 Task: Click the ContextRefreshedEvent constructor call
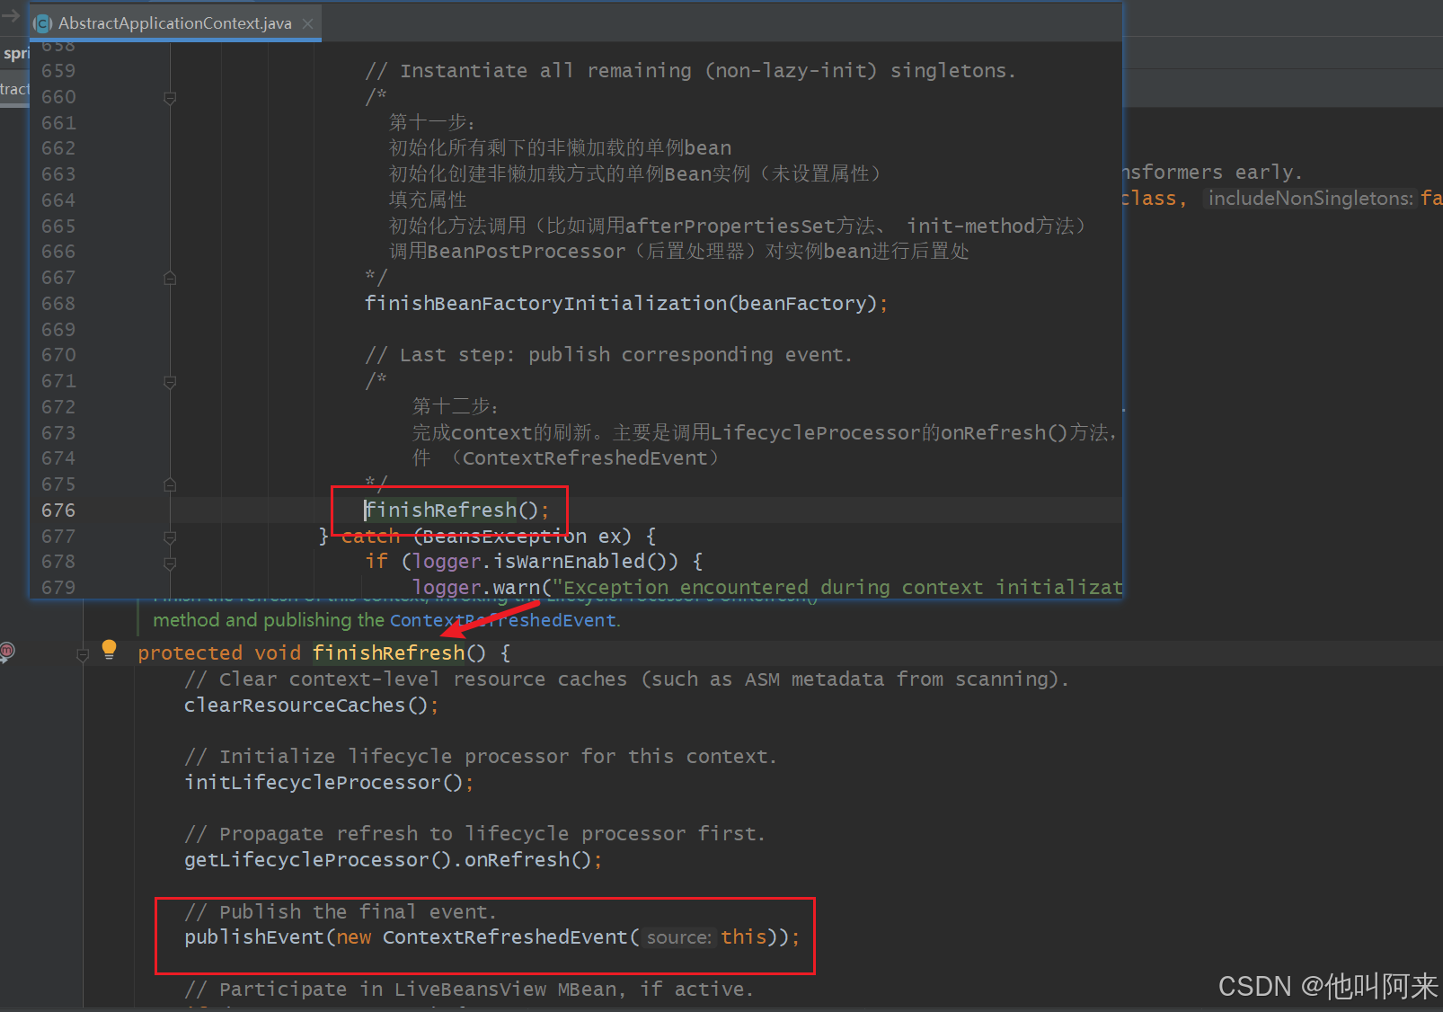coord(505,937)
